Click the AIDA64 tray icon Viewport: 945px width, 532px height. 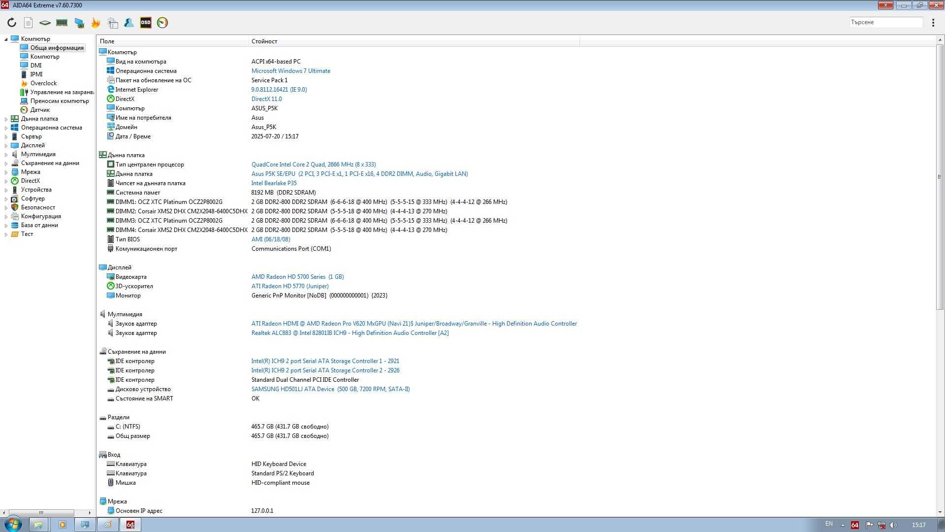[855, 525]
